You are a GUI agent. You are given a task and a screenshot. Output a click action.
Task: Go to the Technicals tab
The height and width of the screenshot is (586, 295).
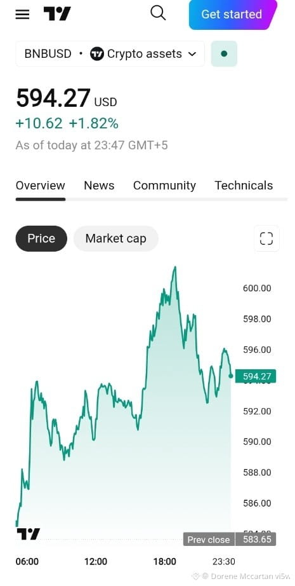(244, 186)
